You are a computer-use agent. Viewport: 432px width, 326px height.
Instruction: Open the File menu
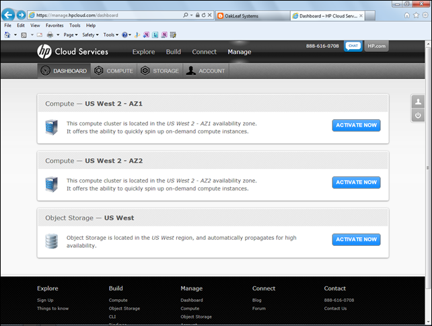pyautogui.click(x=7, y=26)
